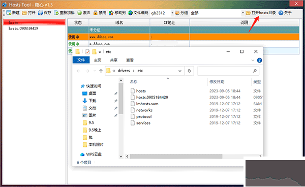The height and width of the screenshot is (187, 305).
Task: Click the Explorer refresh button
Action: click(x=189, y=71)
